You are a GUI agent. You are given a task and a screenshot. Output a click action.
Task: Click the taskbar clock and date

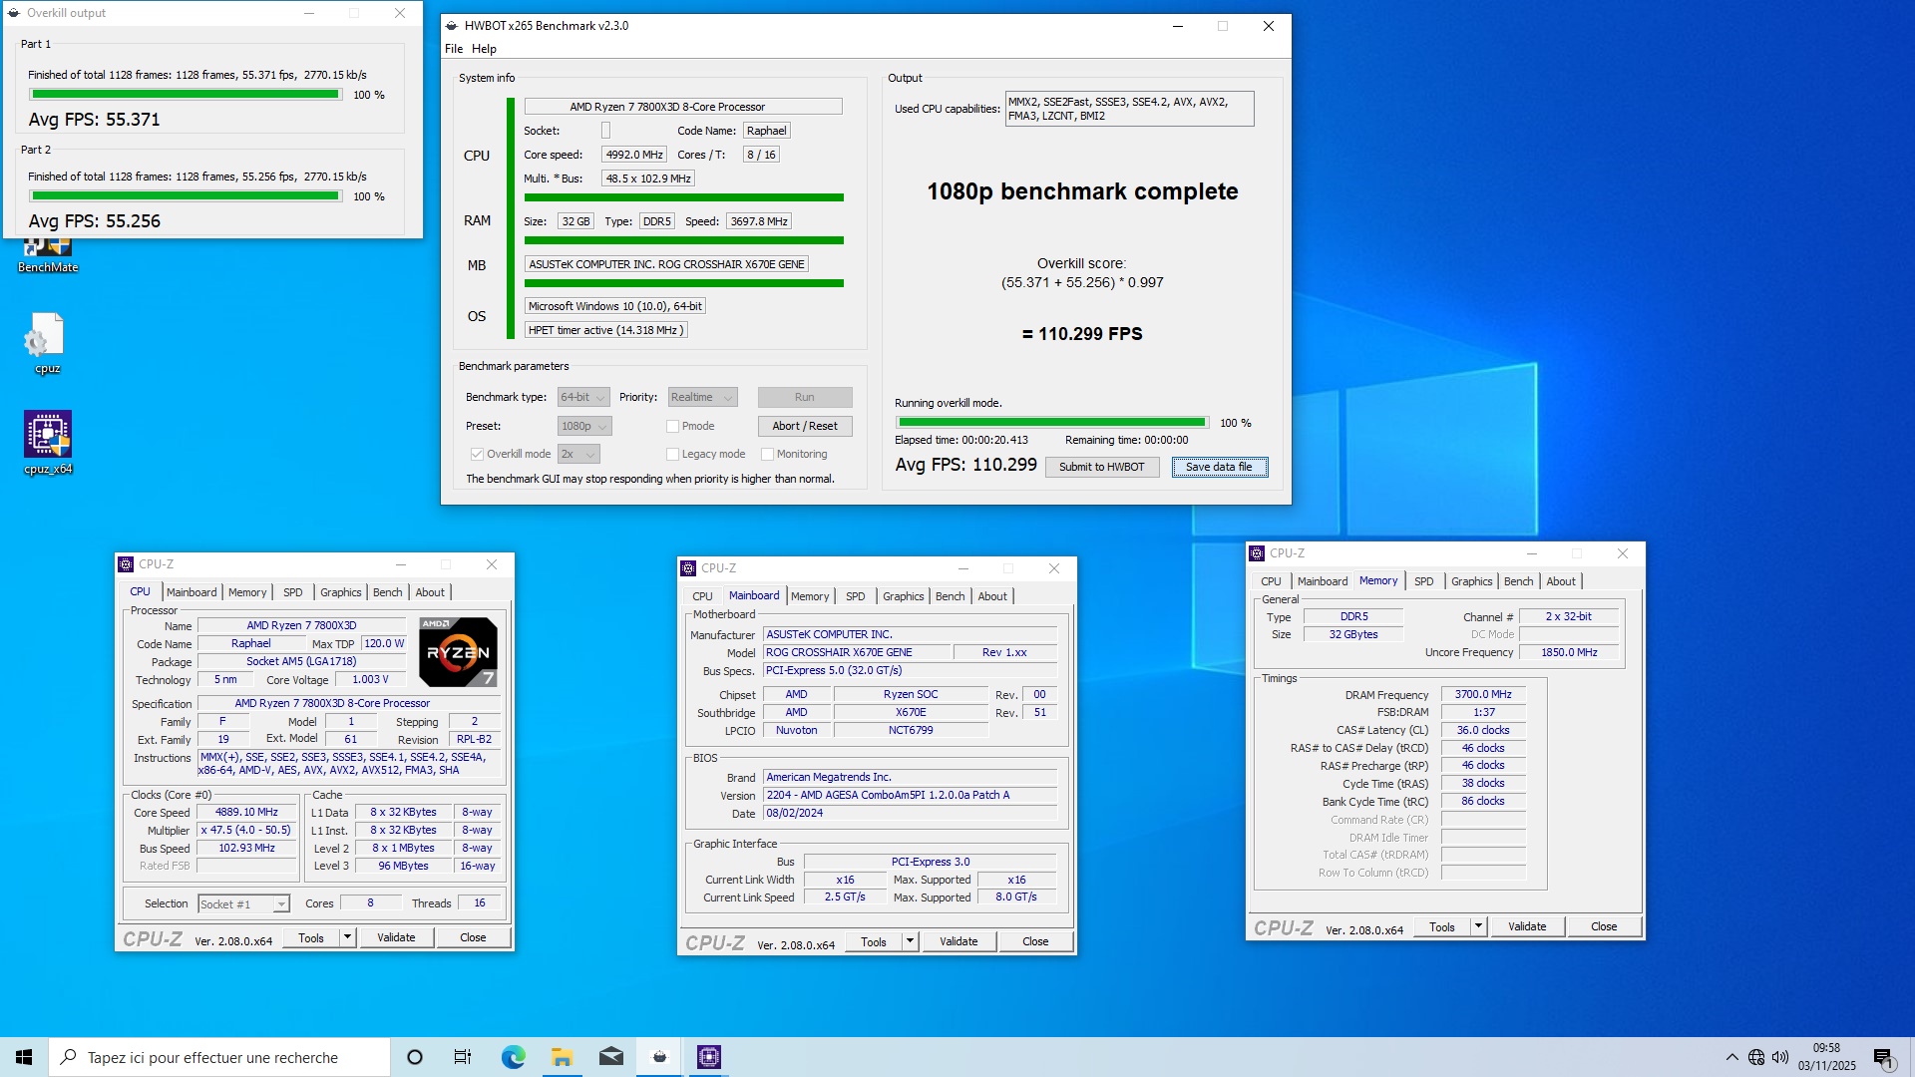tap(1827, 1057)
